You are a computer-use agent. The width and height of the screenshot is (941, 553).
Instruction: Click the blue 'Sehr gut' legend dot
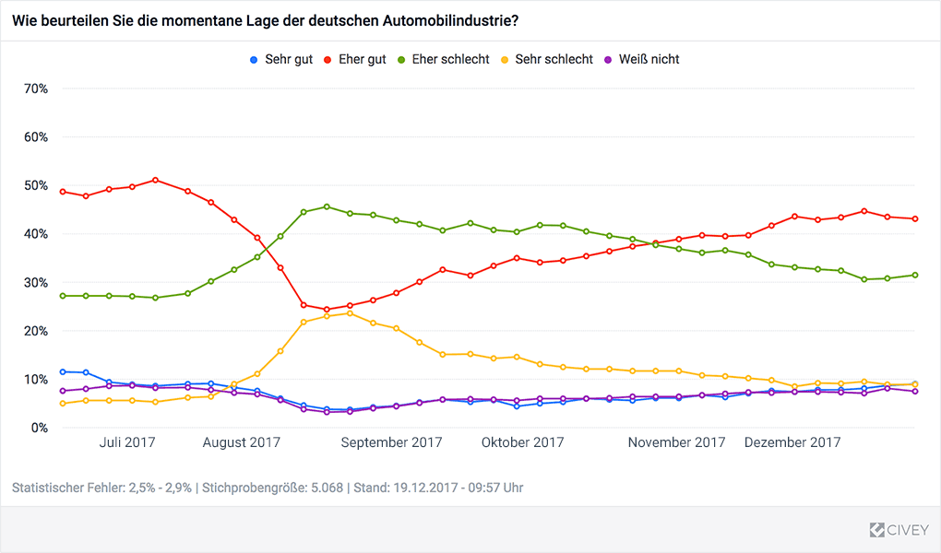[255, 59]
